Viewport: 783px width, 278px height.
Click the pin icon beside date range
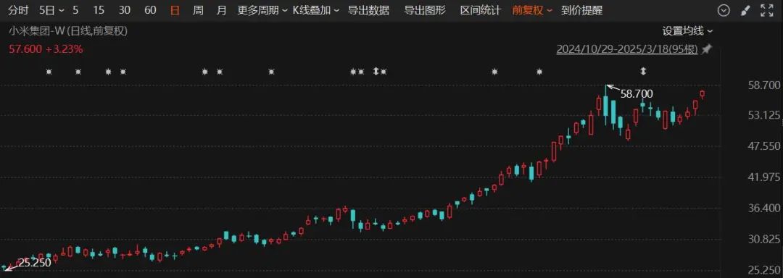(x=706, y=49)
